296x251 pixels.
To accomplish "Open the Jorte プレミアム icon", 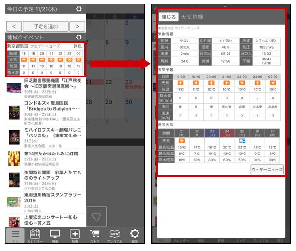I will coord(115,235).
